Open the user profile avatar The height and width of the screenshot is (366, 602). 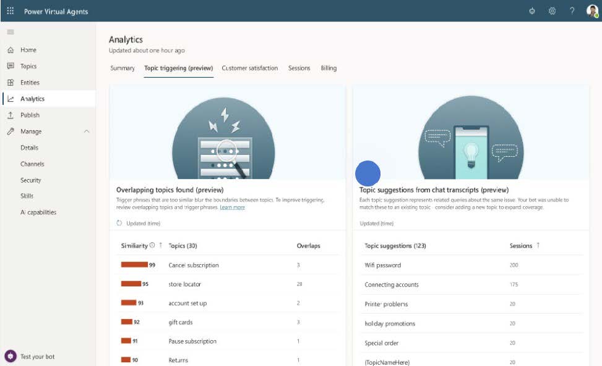592,10
